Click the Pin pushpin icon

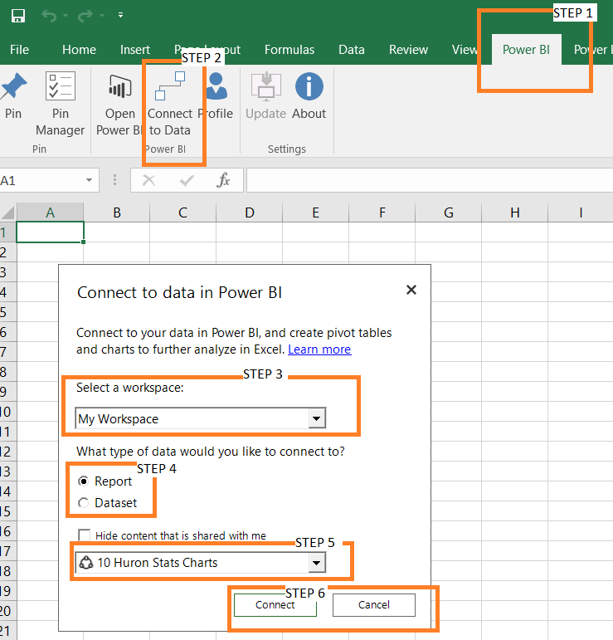point(13,86)
